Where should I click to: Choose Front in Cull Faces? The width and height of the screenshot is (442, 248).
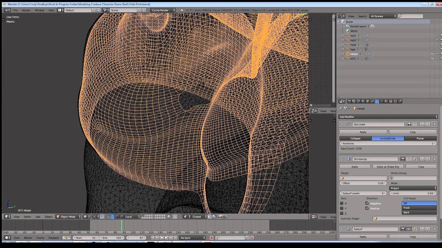(x=420, y=208)
